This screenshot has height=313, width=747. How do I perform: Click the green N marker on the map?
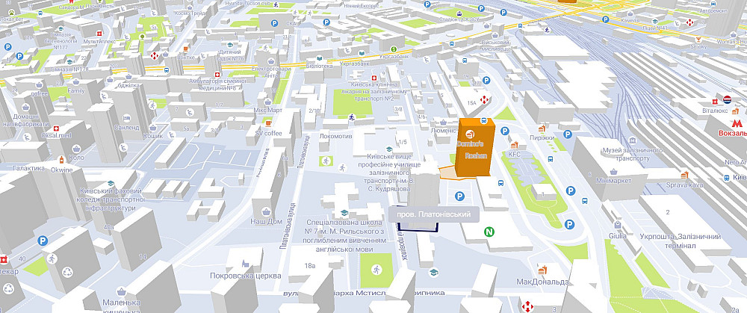coord(490,232)
